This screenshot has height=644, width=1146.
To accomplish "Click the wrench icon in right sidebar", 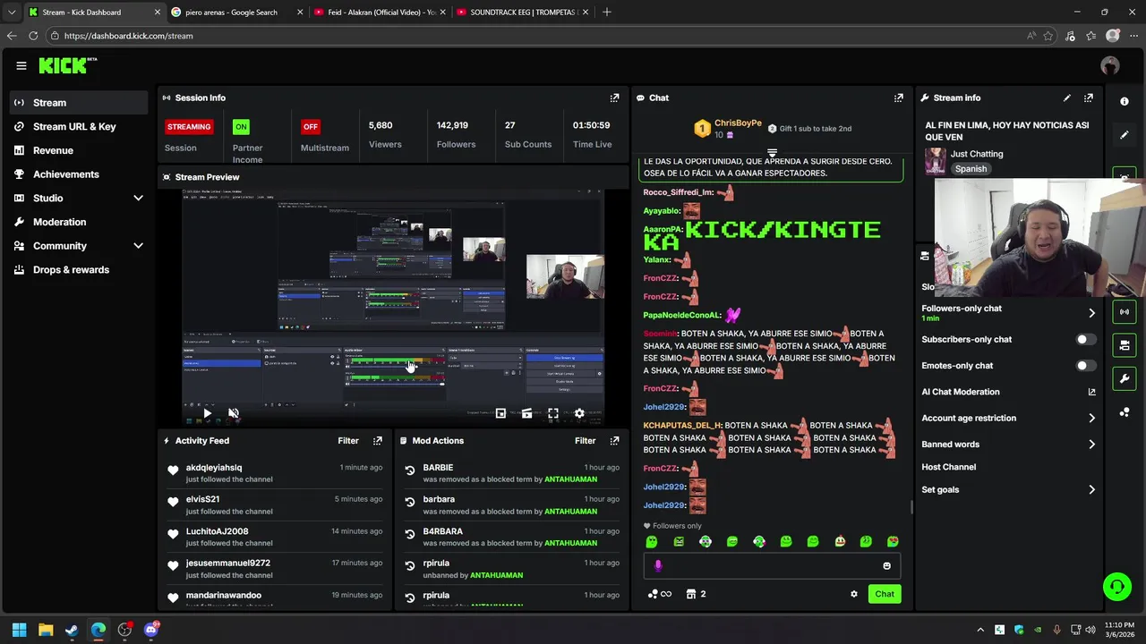I will [x=1125, y=378].
